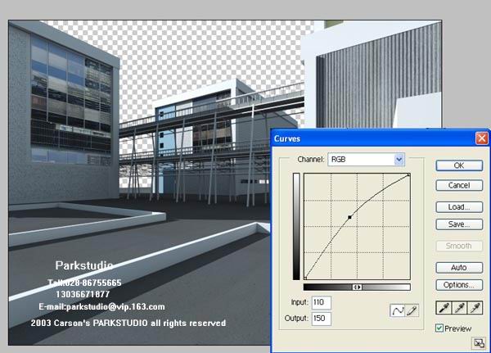Select the top-right curve endpoint
Image resolution: width=491 pixels, height=353 pixels.
coord(408,175)
